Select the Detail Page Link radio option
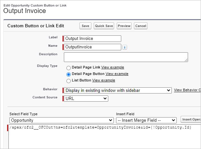This screenshot has width=201, height=149. 68,68
